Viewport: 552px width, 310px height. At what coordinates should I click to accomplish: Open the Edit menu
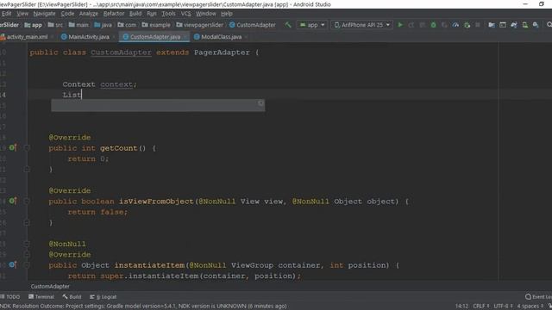point(6,14)
